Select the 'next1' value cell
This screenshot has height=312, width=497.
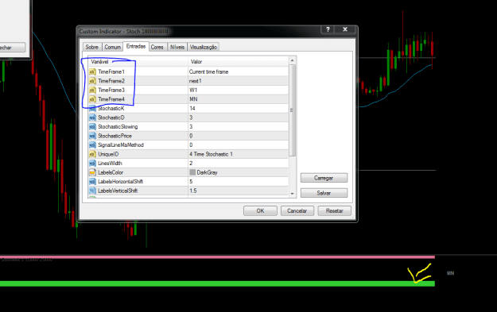pyautogui.click(x=239, y=81)
